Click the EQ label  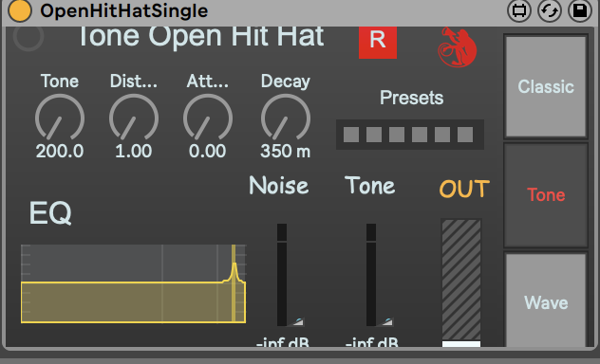pyautogui.click(x=50, y=213)
